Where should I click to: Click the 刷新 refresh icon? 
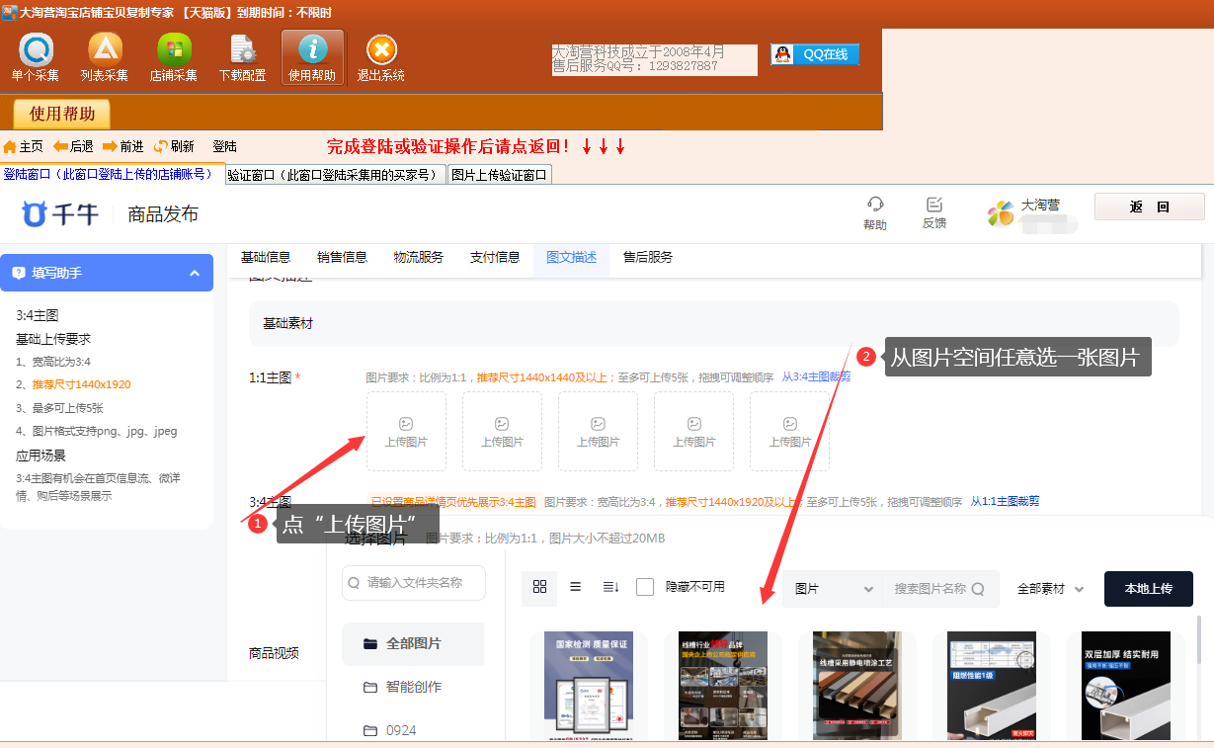(x=161, y=146)
